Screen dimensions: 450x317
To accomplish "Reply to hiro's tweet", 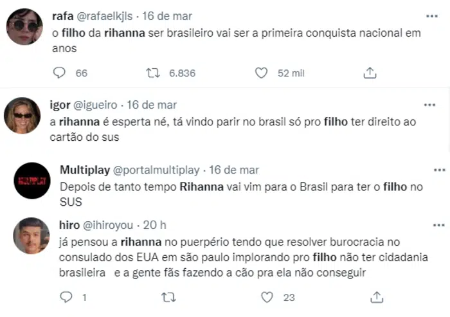I will coord(66,297).
